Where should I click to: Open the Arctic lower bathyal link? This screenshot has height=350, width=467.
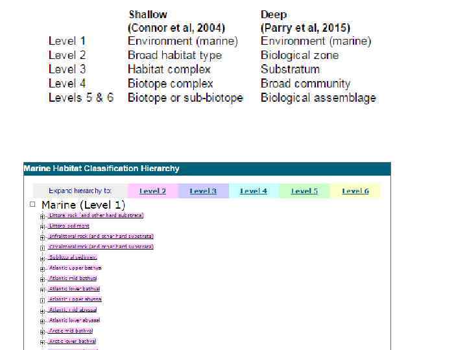[x=72, y=341]
